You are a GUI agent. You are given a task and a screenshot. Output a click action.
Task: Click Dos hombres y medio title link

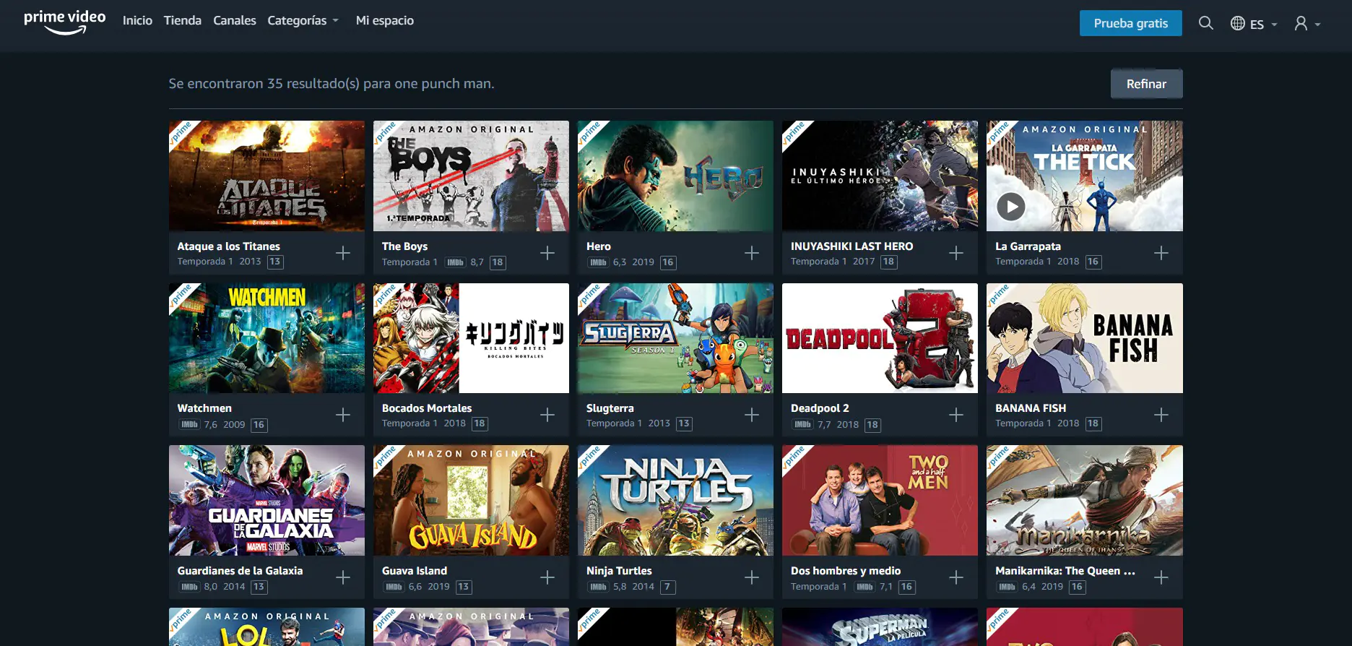coord(846,571)
